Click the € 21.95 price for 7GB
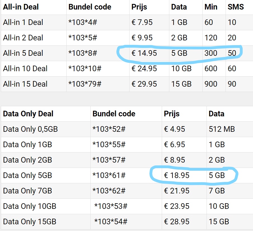This screenshot has width=253, height=231. click(177, 191)
